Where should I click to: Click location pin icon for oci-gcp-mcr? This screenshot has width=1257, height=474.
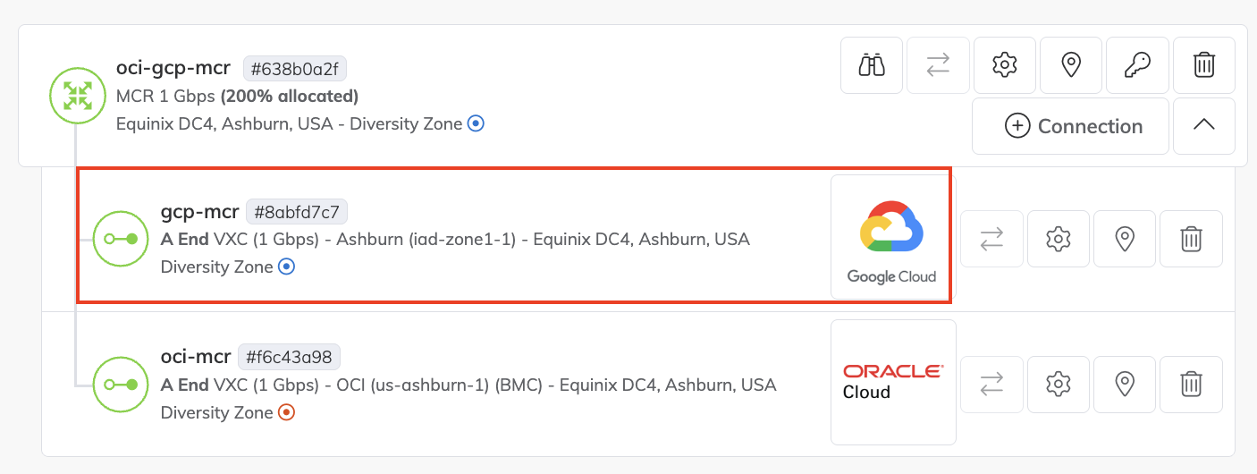[x=1071, y=65]
